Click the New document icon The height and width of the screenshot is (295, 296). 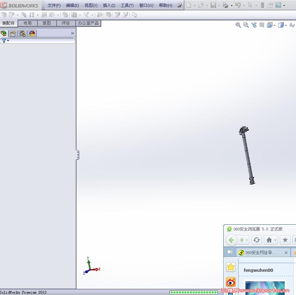(188, 5)
